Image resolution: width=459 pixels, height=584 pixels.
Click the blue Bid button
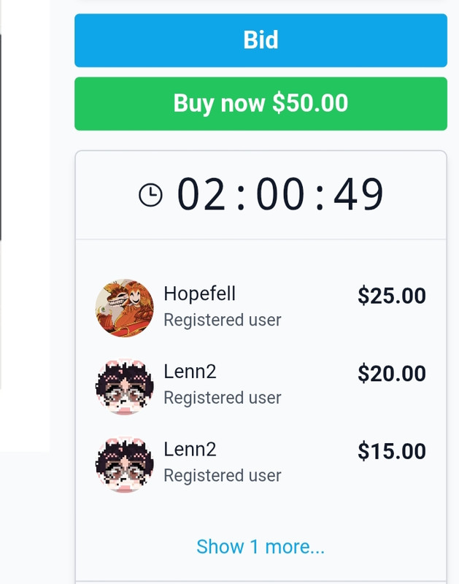[x=261, y=40]
